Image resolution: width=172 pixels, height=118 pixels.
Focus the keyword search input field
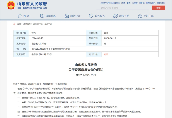(x=123, y=8)
